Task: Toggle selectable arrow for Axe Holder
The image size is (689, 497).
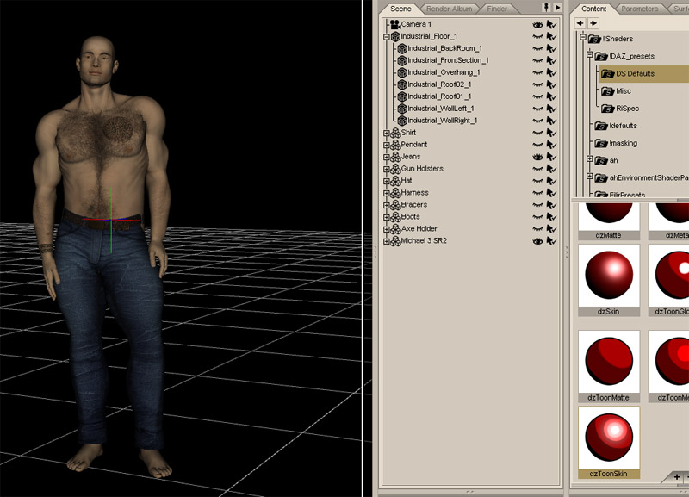Action: (x=551, y=229)
